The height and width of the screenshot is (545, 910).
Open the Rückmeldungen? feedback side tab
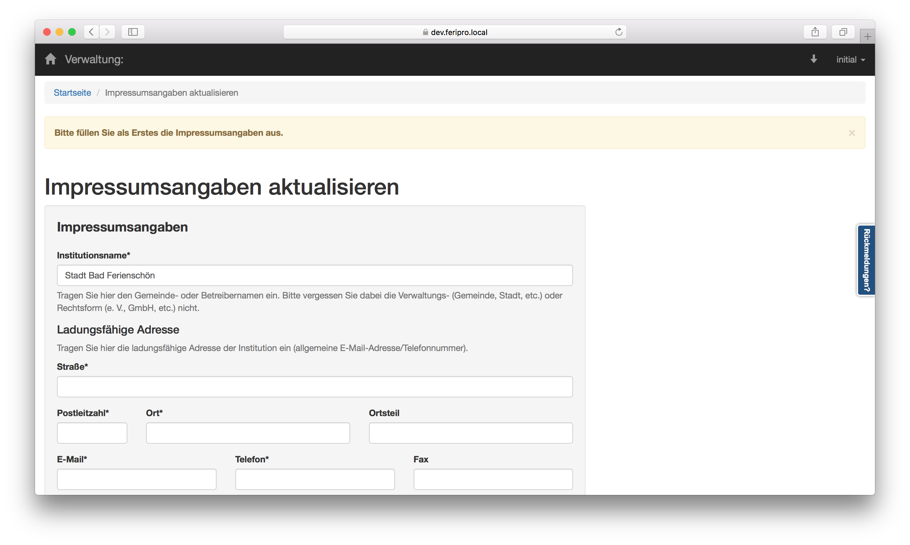click(866, 260)
